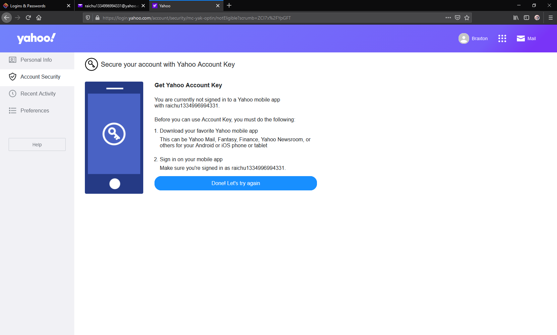The height and width of the screenshot is (335, 557).
Task: Open Recent Activity section
Action: [x=37, y=94]
